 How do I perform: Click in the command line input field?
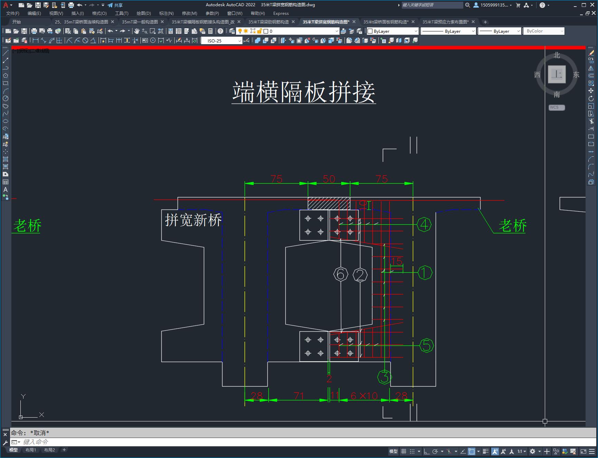[303, 442]
